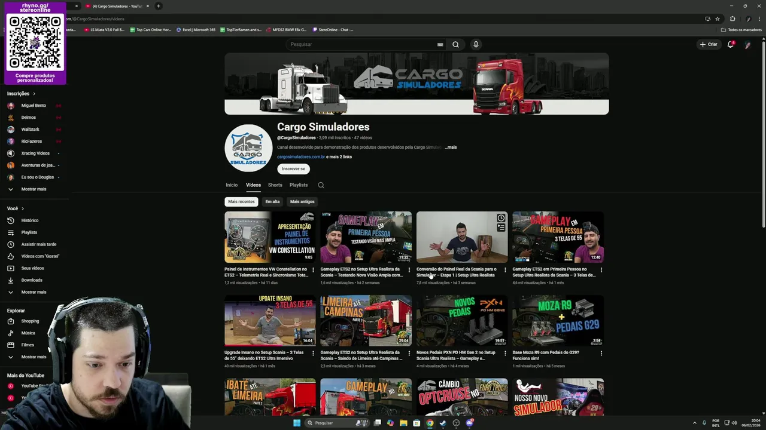Open Todos os marcadores bookmarks folder
Viewport: 766px width, 430px height.
741,30
